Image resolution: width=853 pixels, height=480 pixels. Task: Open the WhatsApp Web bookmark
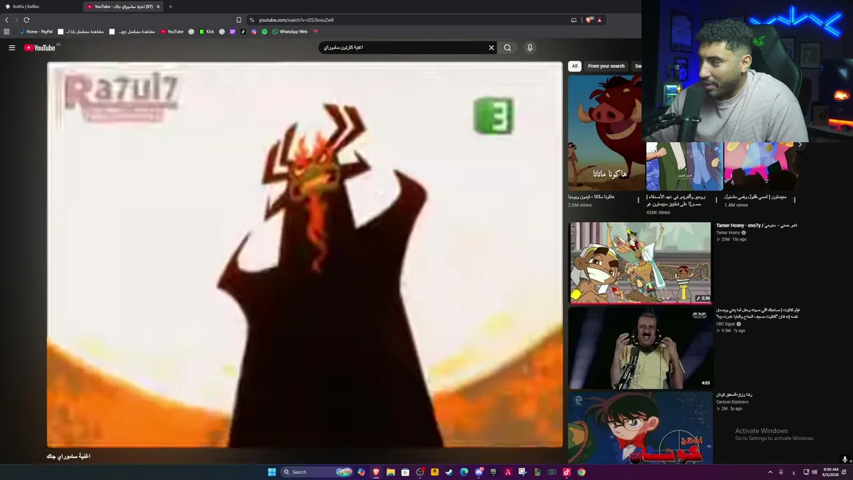(290, 31)
